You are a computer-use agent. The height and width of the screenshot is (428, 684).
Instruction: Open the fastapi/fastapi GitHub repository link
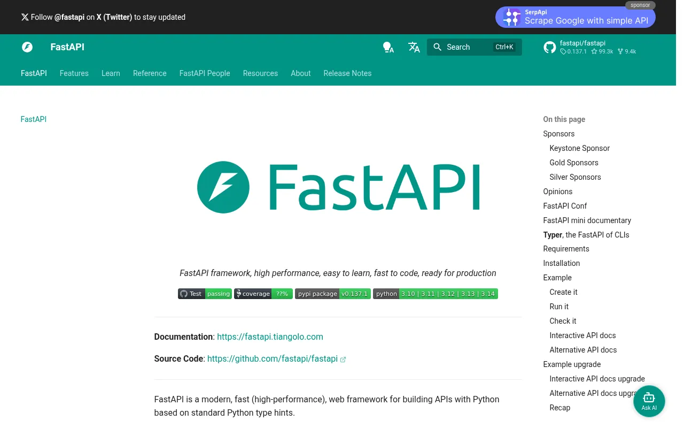click(x=590, y=47)
